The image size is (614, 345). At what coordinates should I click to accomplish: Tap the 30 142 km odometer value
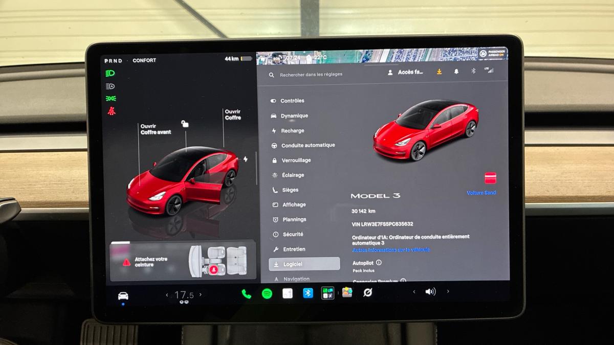point(363,211)
